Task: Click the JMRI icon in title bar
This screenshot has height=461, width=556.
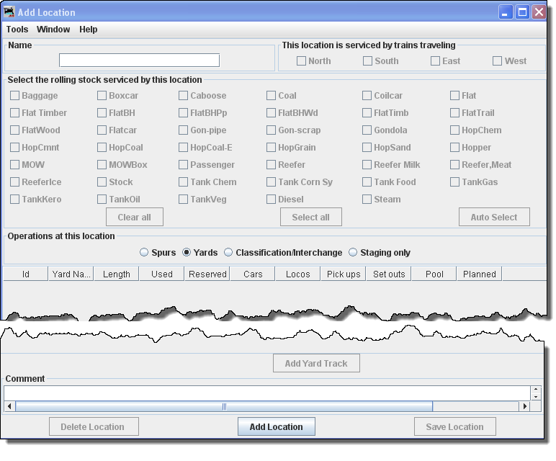Action: [x=9, y=12]
